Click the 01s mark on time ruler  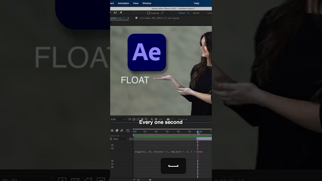[145, 131]
